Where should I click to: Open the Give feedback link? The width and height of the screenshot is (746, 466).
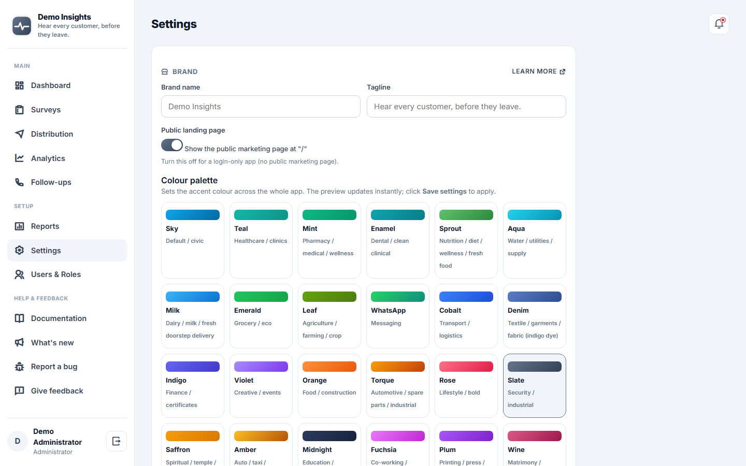(67, 391)
